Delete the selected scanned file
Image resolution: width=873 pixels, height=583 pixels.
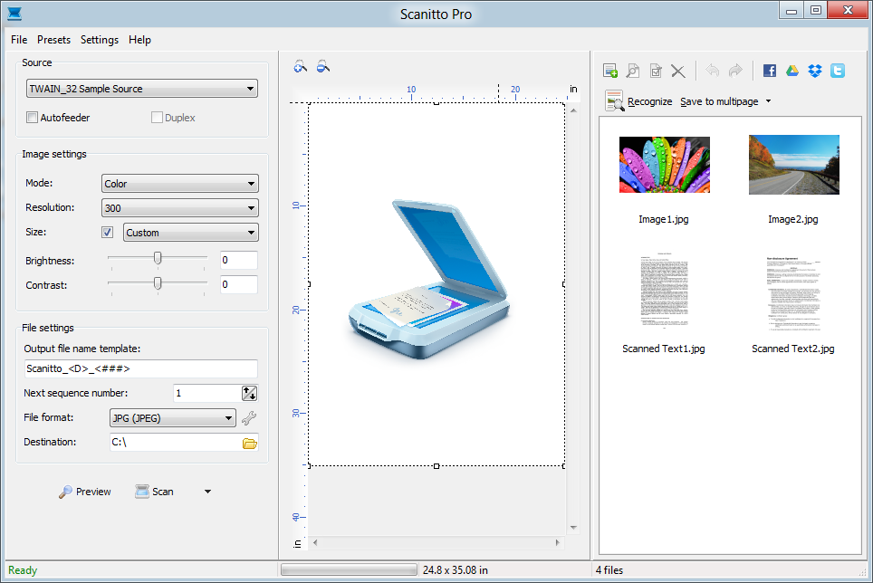pyautogui.click(x=678, y=70)
